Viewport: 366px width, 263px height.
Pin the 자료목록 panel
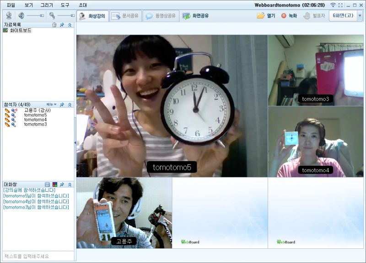62,25
